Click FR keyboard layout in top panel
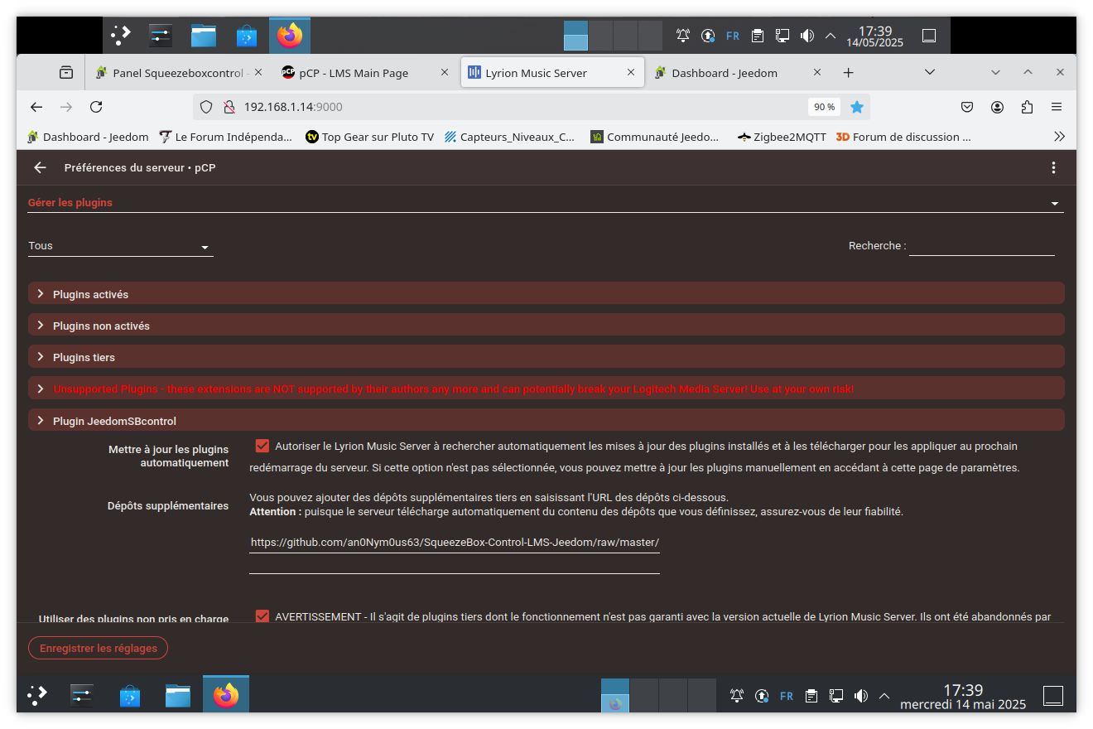This screenshot has width=1093, height=729. (x=733, y=36)
